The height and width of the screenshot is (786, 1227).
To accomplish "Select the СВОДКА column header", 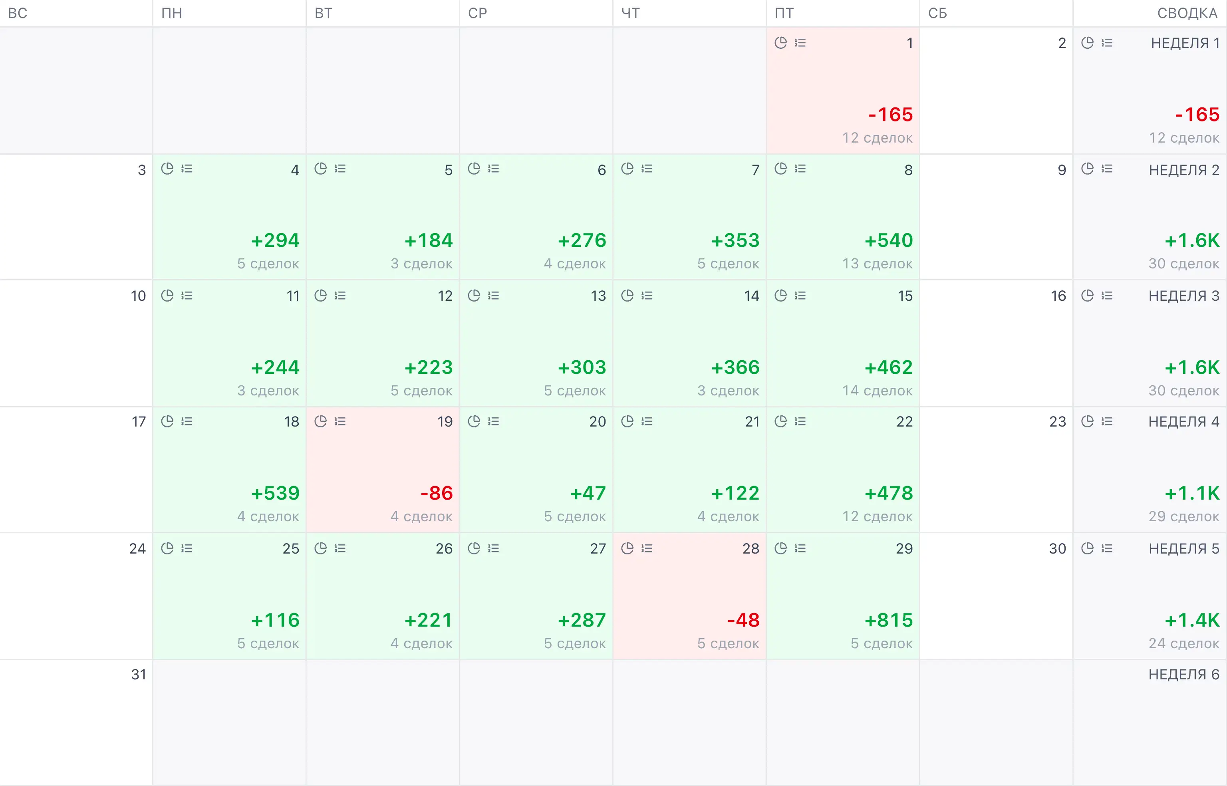I will [x=1187, y=13].
